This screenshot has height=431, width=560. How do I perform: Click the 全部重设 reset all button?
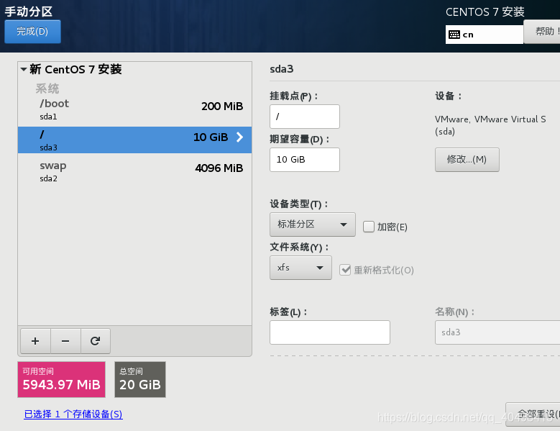click(x=533, y=414)
